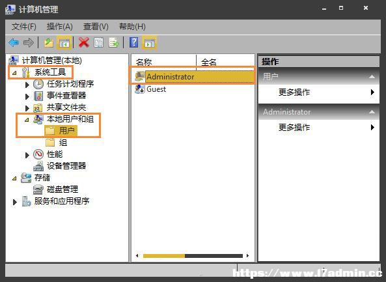The image size is (386, 282).
Task: Collapse the 系统工具 tree node
Action: (14, 73)
